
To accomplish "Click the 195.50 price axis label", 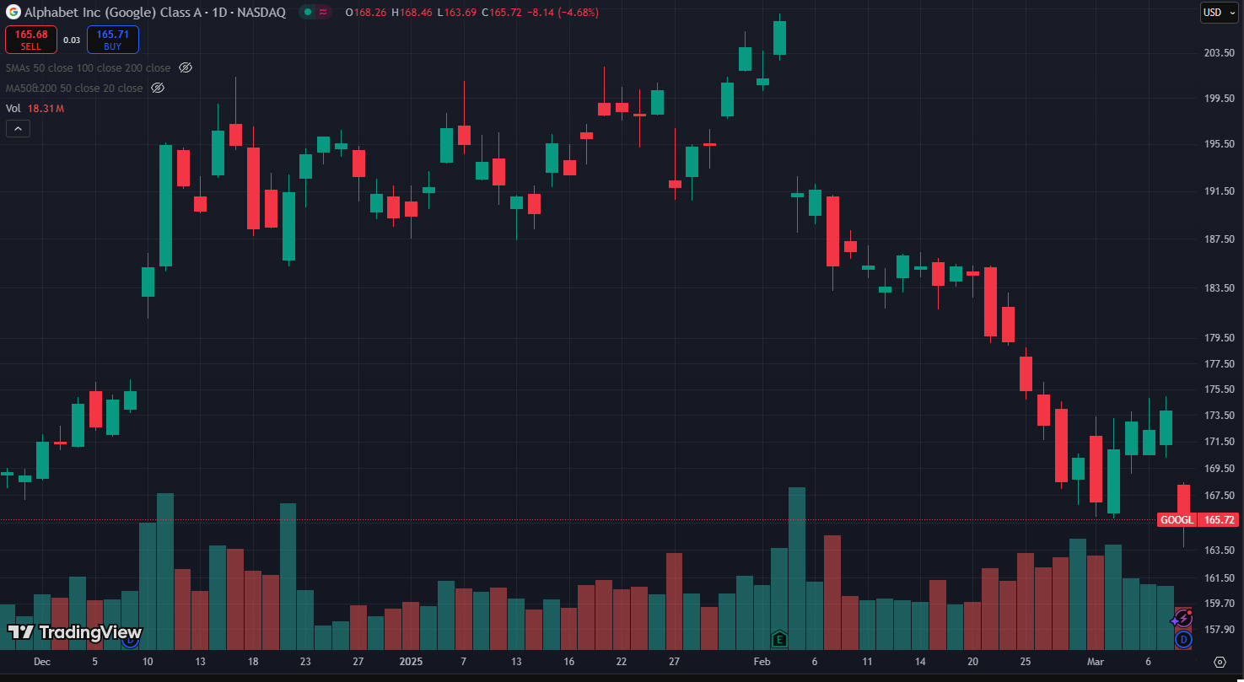I will [x=1219, y=144].
